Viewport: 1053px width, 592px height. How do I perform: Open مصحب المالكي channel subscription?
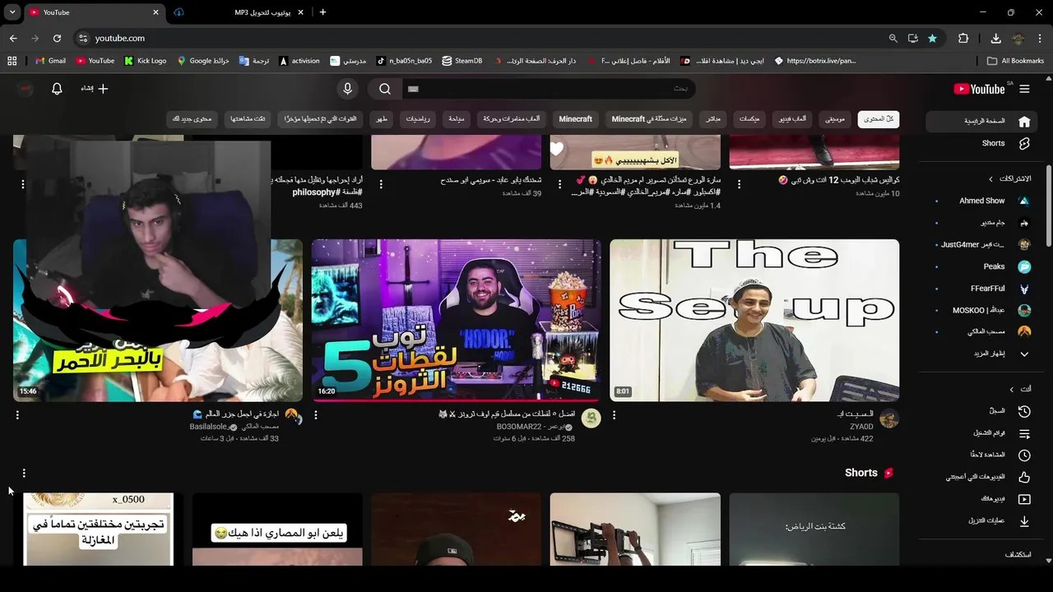(983, 331)
